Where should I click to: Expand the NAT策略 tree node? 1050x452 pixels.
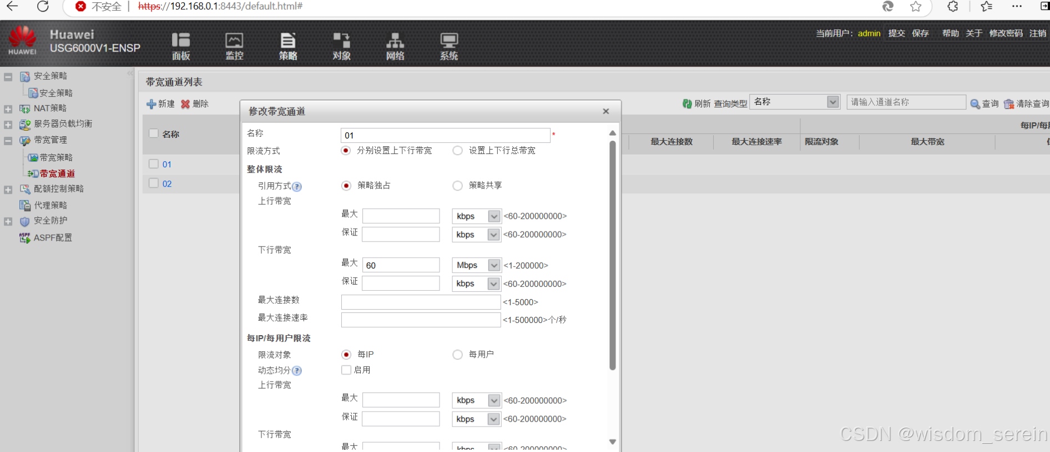coord(8,109)
